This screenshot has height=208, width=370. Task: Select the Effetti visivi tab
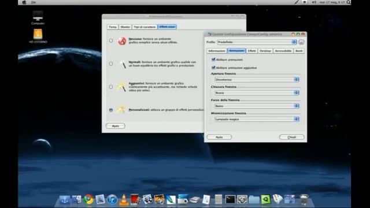pos(167,27)
